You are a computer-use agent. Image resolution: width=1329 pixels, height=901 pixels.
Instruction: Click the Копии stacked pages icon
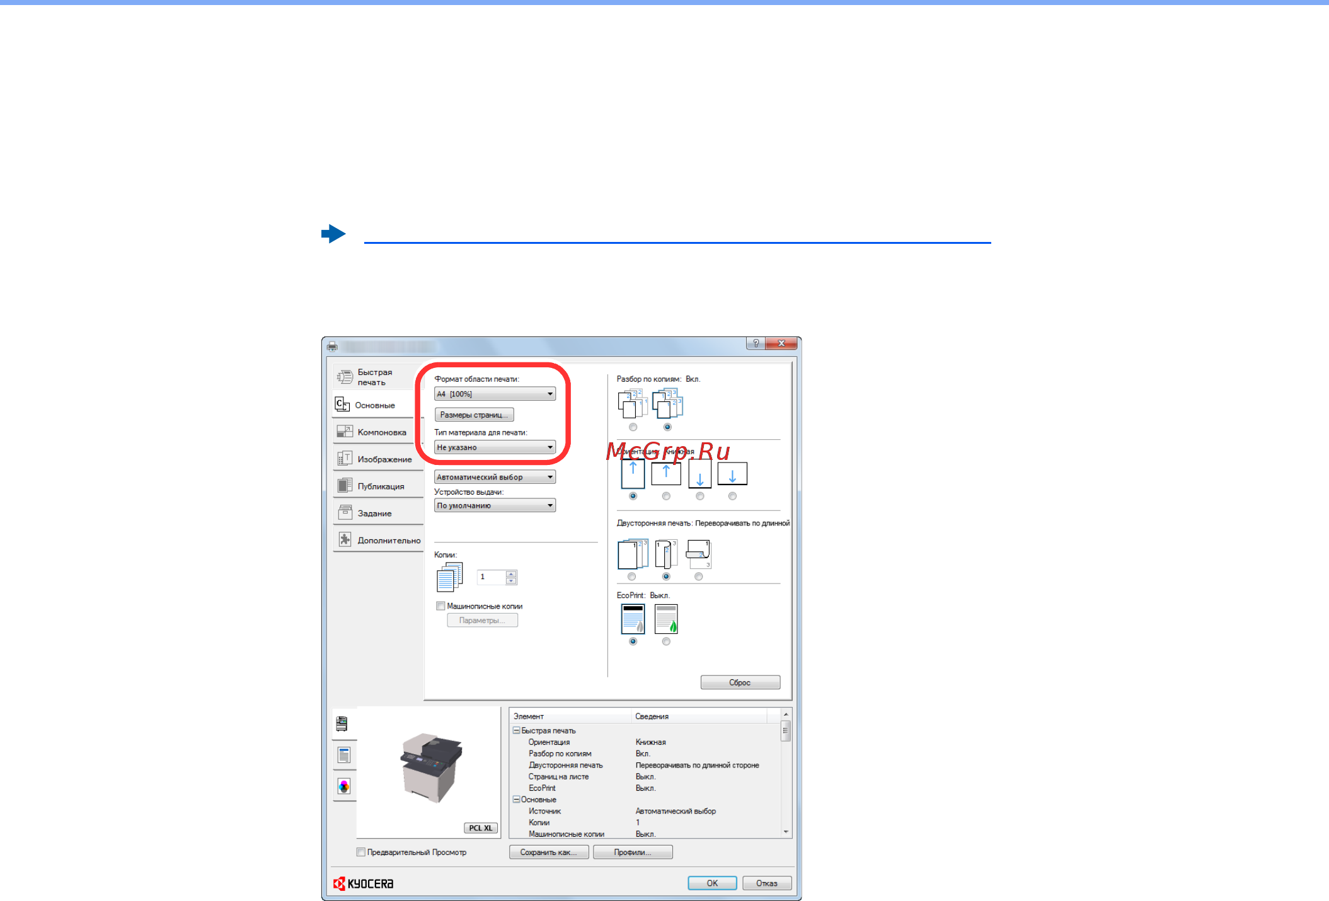449,577
